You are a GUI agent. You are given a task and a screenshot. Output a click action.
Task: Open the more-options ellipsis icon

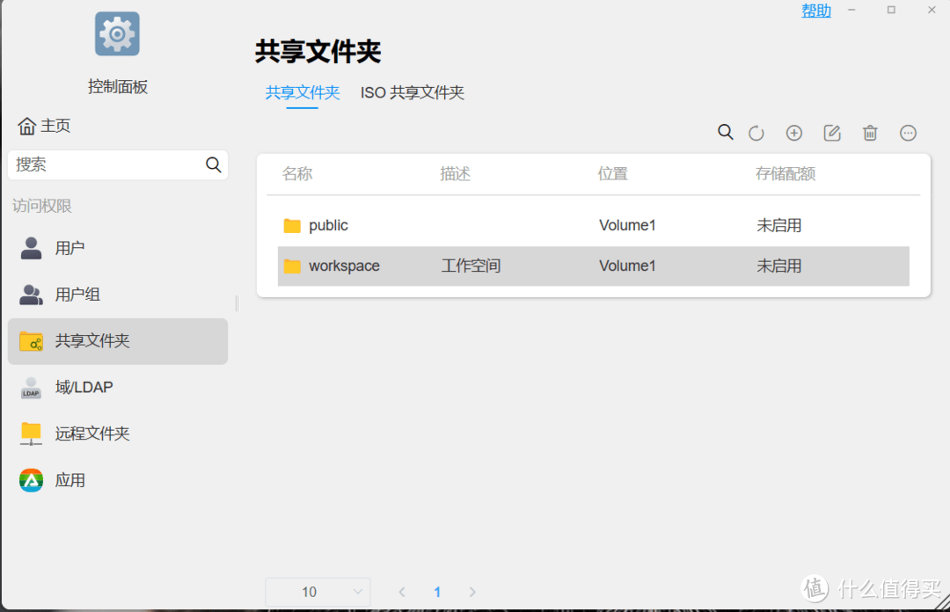(908, 133)
